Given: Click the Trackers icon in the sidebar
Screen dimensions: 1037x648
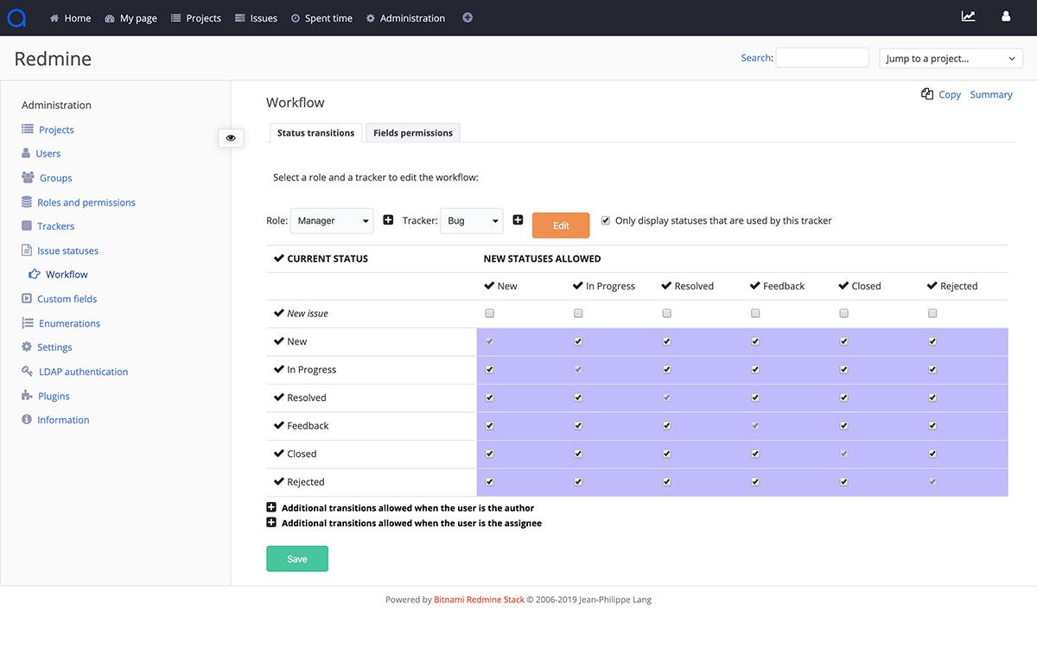Looking at the screenshot, I should tap(27, 226).
